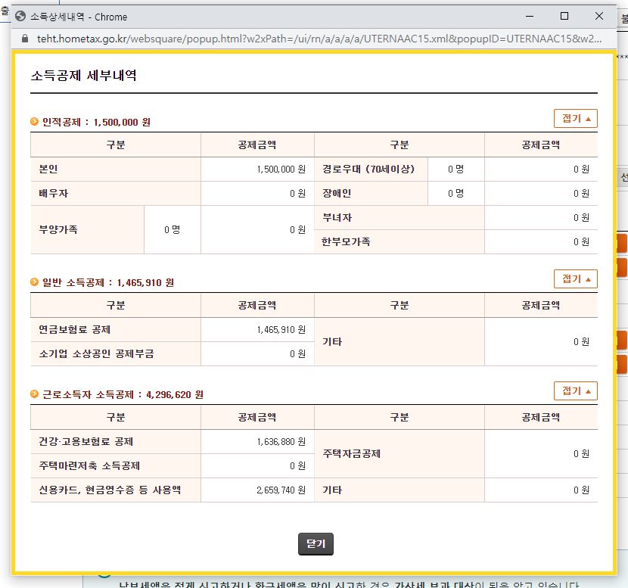628x588 pixels.
Task: Close the popup with the title bar X
Action: (599, 16)
